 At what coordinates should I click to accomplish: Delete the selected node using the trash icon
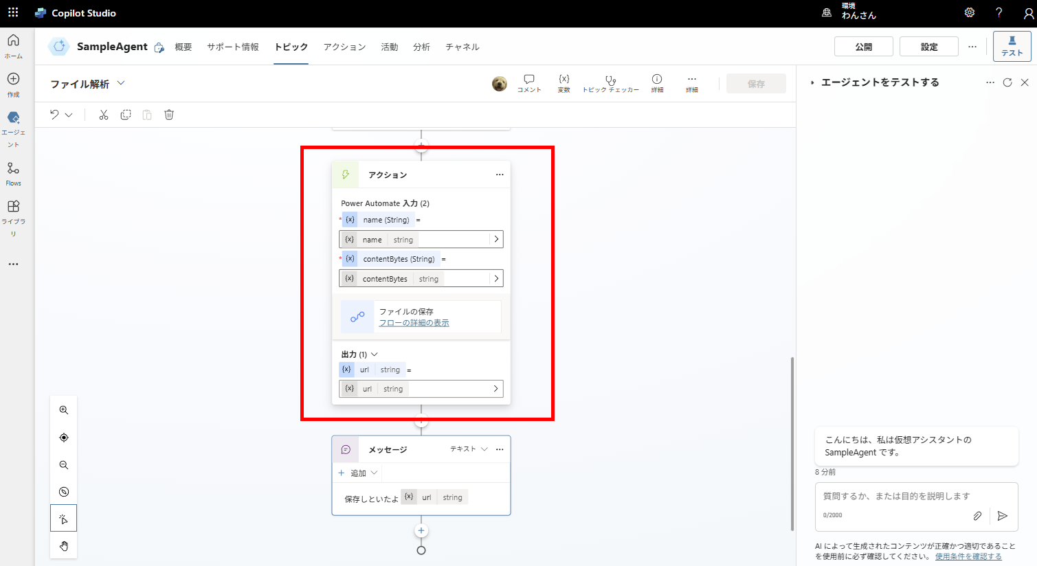pyautogui.click(x=168, y=114)
